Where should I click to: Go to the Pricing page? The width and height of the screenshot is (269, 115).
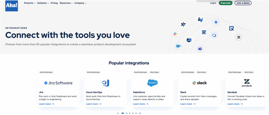pyautogui.click(x=54, y=3)
